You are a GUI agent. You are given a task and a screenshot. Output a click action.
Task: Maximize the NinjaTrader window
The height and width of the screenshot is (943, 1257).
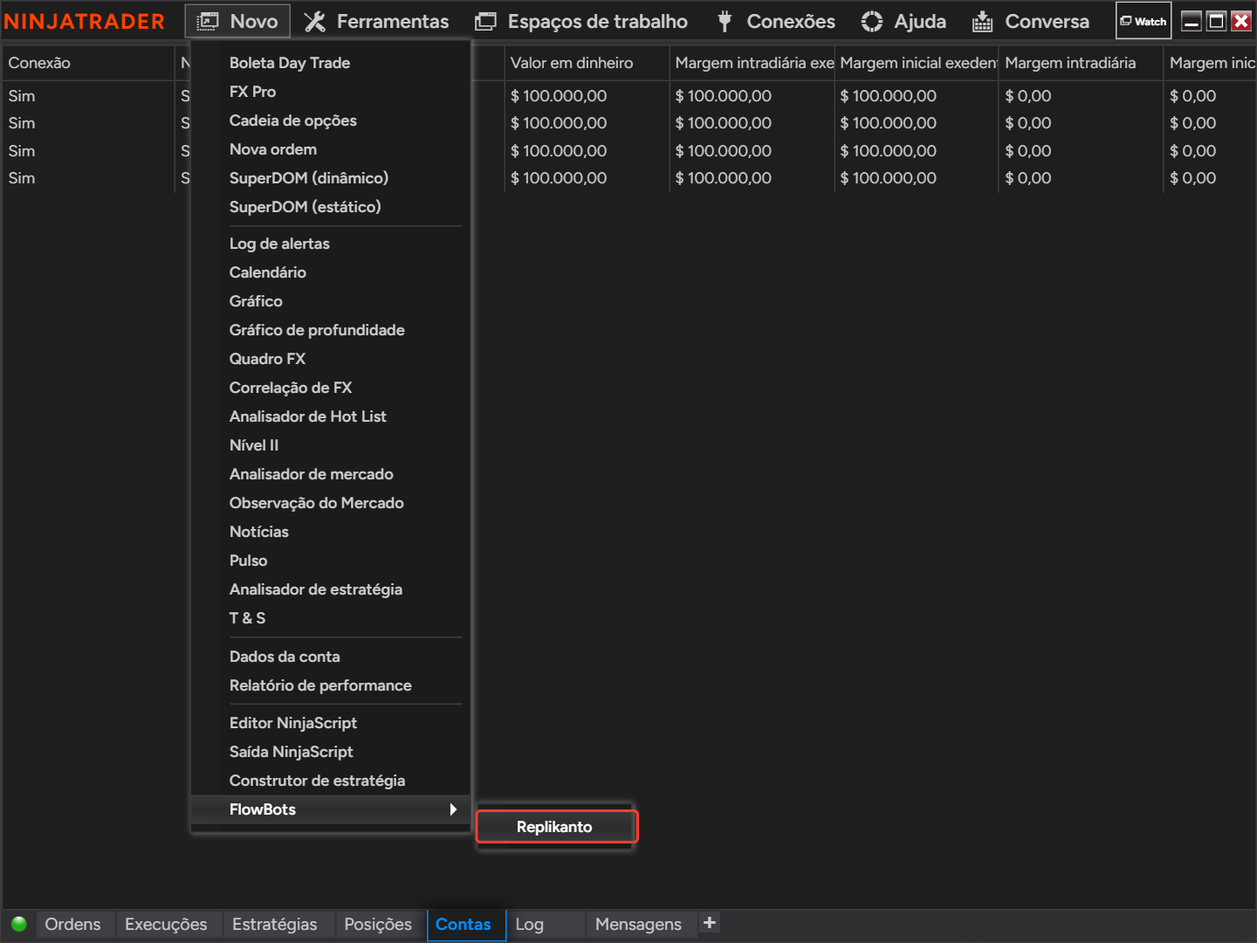[x=1216, y=21]
